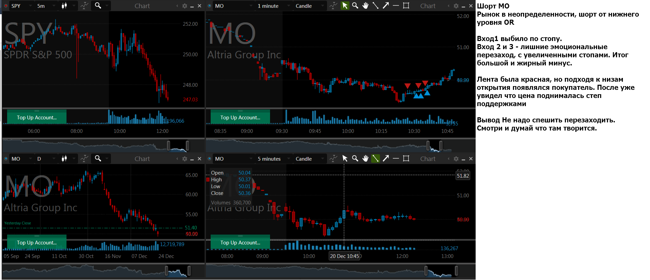Click the Volumes 360,700 legend entry
The height and width of the screenshot is (280, 650).
point(231,203)
